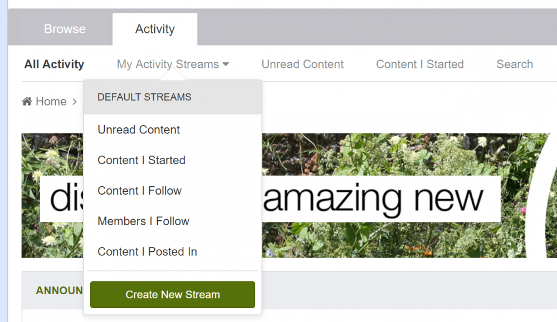
Task: Click the Home breadcrumb icon
Action: 26,101
